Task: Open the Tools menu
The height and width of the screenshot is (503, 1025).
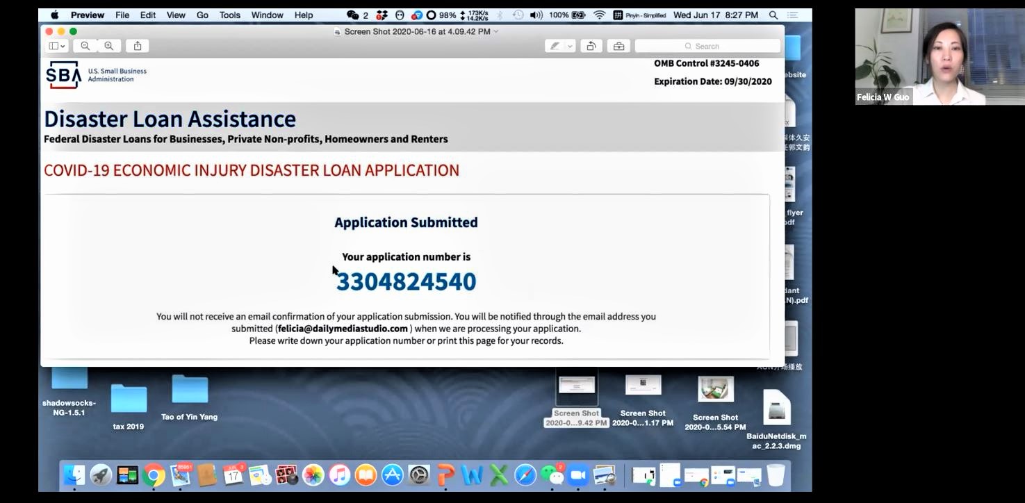Action: tap(230, 15)
